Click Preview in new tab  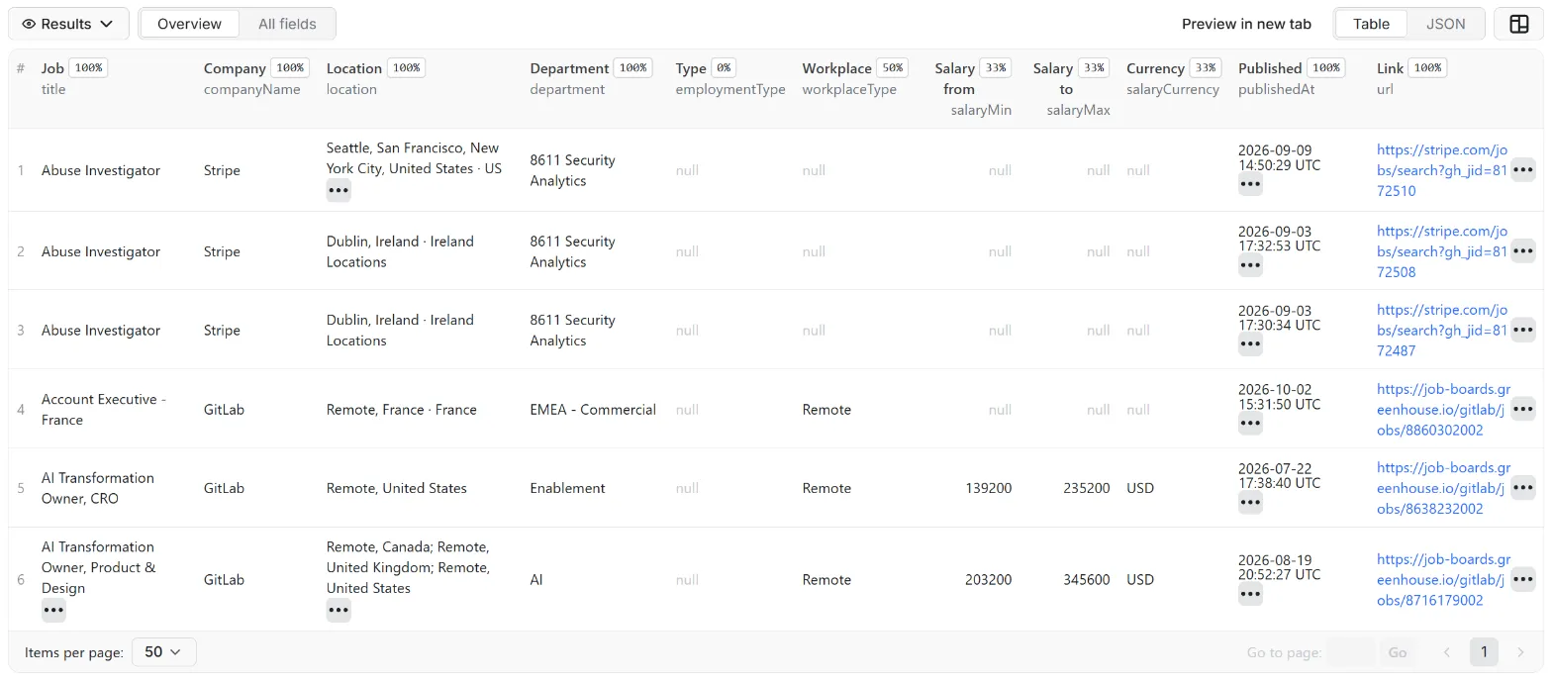1246,24
